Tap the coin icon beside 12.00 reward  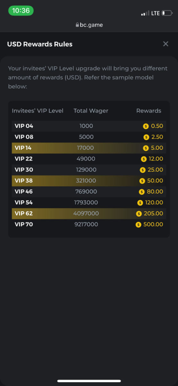[x=144, y=159]
